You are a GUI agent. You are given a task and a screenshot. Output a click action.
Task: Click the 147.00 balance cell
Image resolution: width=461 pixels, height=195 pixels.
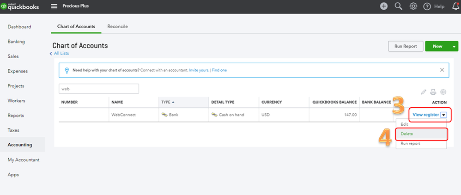pyautogui.click(x=351, y=115)
